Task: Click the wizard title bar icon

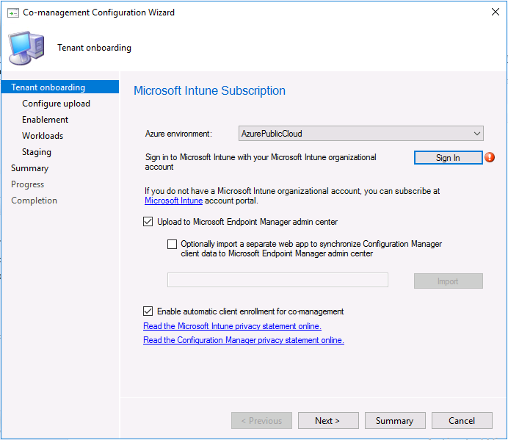Action: pyautogui.click(x=13, y=13)
